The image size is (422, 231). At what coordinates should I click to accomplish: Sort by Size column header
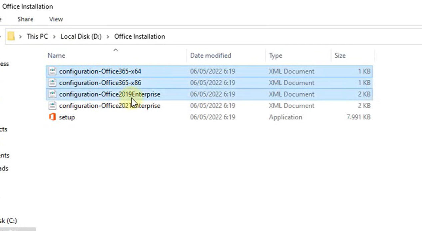(x=340, y=56)
